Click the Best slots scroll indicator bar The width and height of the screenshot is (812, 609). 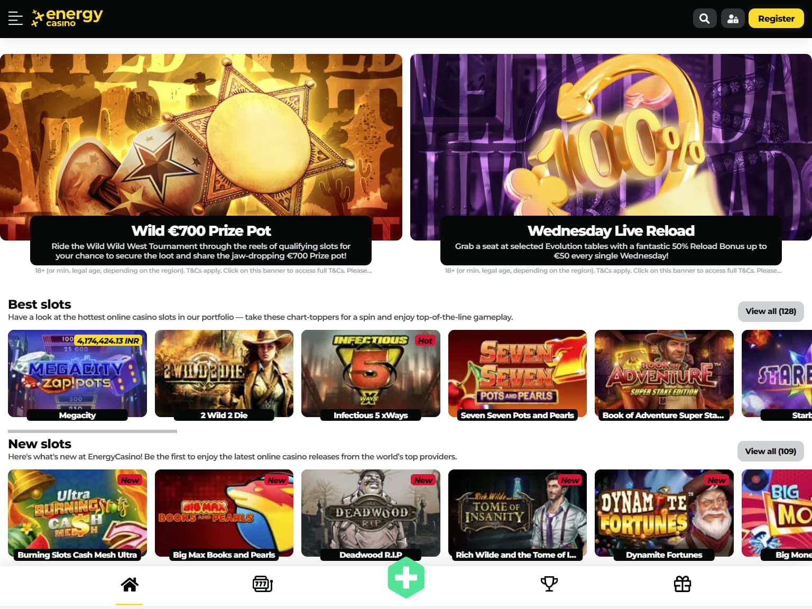93,431
